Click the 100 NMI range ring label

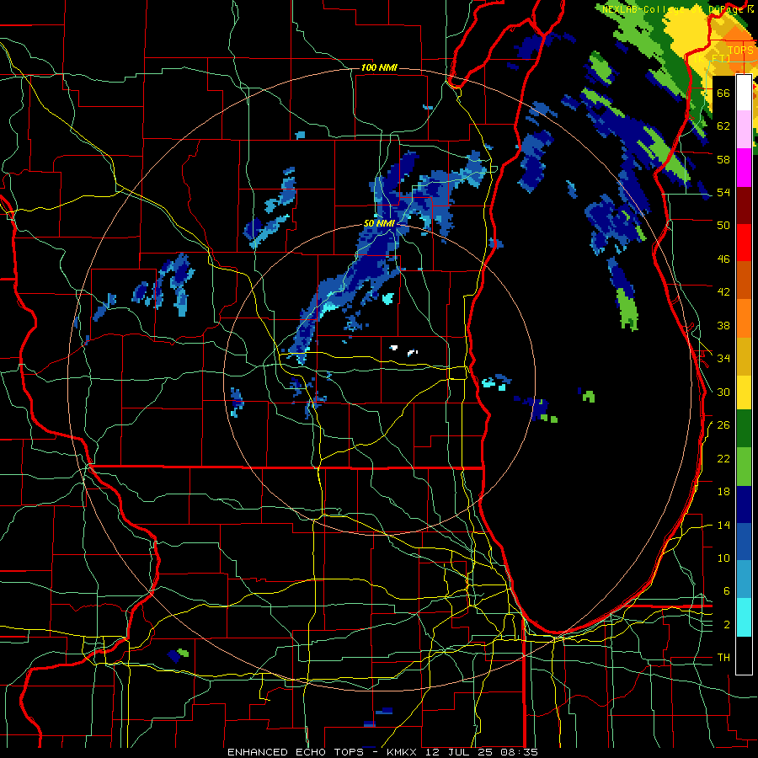(379, 67)
